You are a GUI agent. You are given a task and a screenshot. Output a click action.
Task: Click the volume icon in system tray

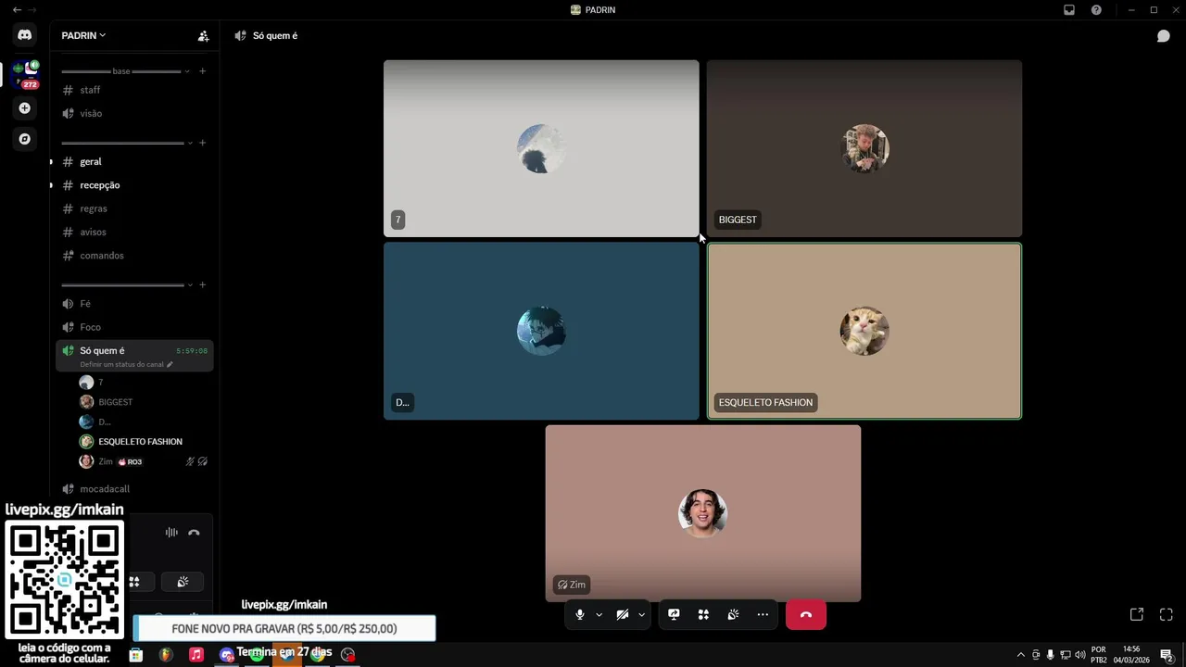click(1080, 655)
